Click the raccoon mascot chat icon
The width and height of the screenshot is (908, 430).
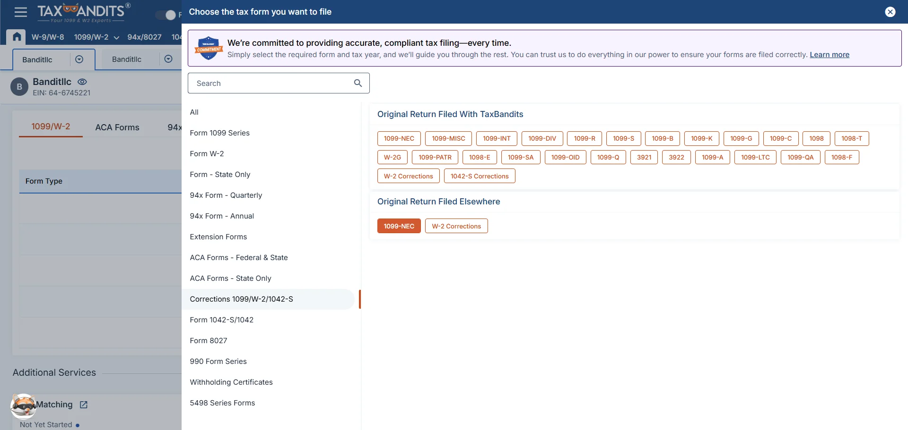(23, 406)
